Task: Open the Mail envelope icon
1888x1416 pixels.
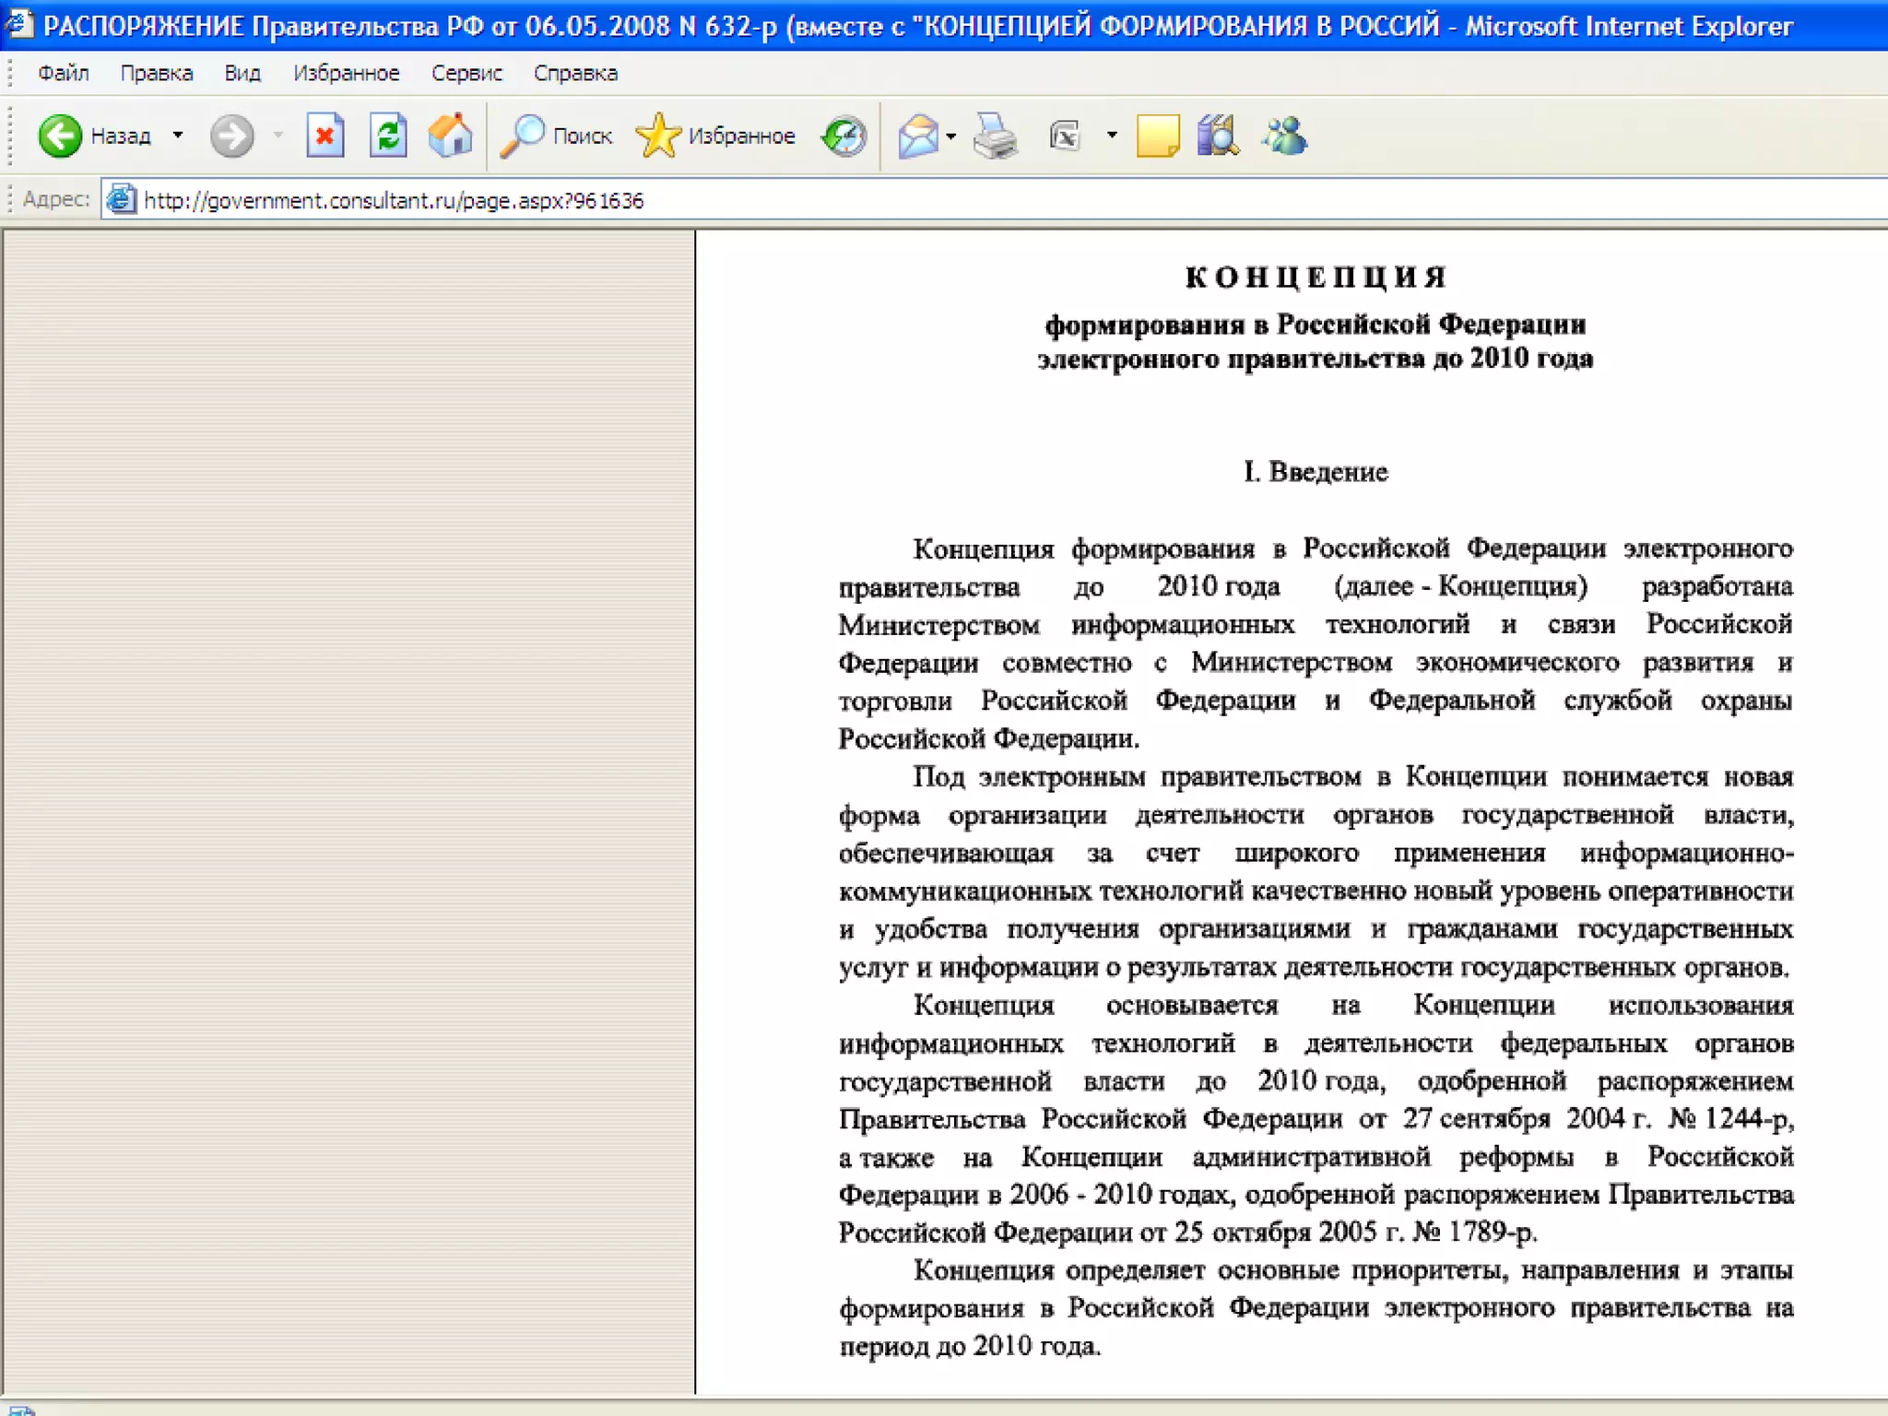Action: click(918, 136)
